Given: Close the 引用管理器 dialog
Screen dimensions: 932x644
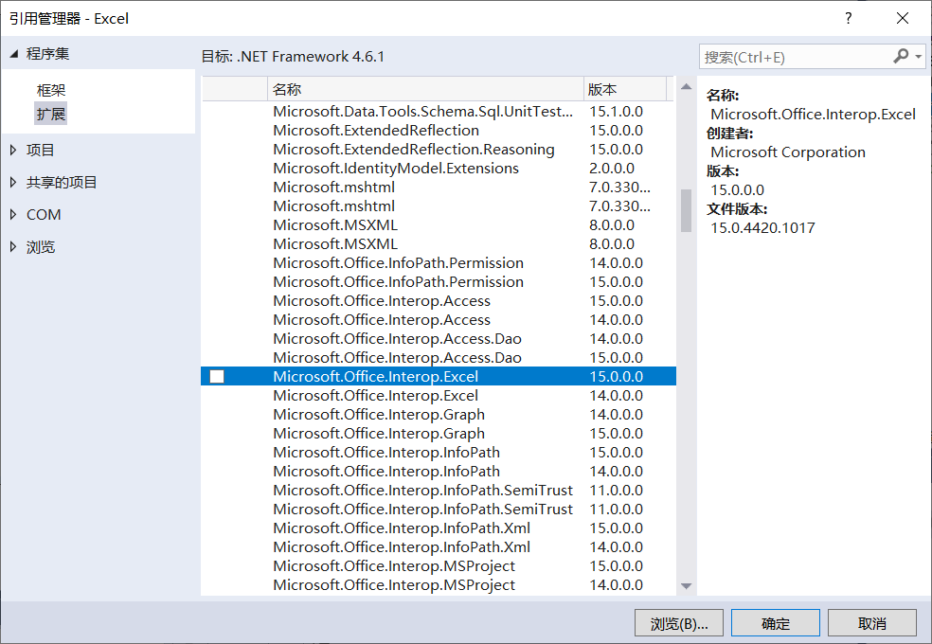Looking at the screenshot, I should [x=903, y=18].
